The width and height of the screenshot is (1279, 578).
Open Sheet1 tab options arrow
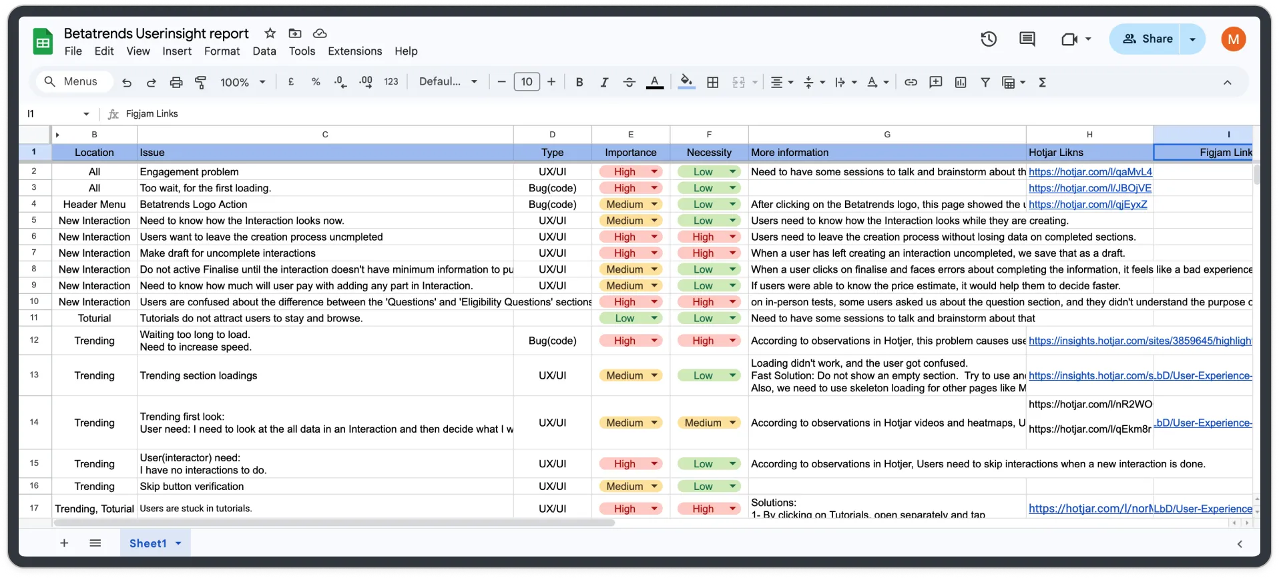(178, 543)
